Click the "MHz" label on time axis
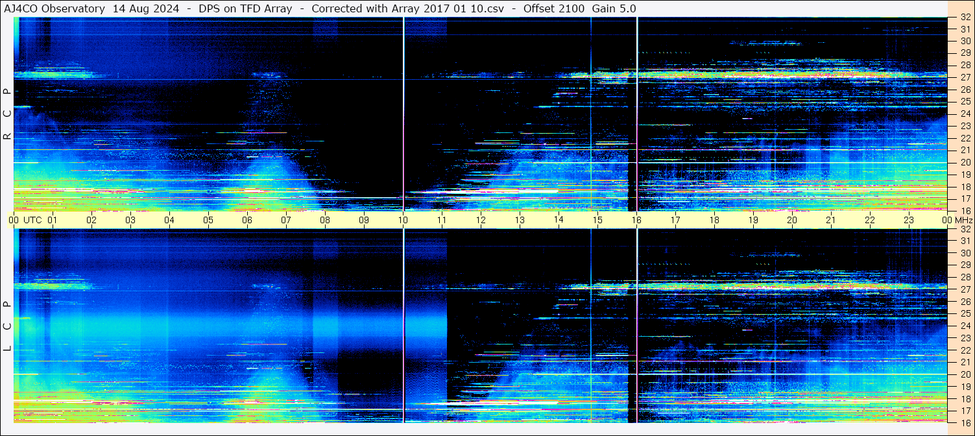The height and width of the screenshot is (436, 975). coord(963,220)
